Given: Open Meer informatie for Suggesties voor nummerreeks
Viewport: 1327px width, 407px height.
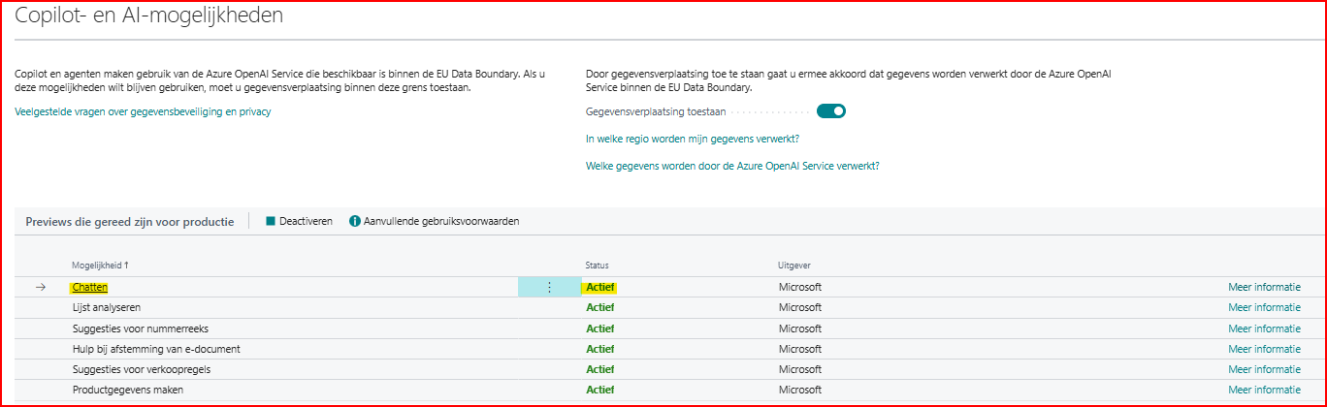Looking at the screenshot, I should coord(1264,329).
